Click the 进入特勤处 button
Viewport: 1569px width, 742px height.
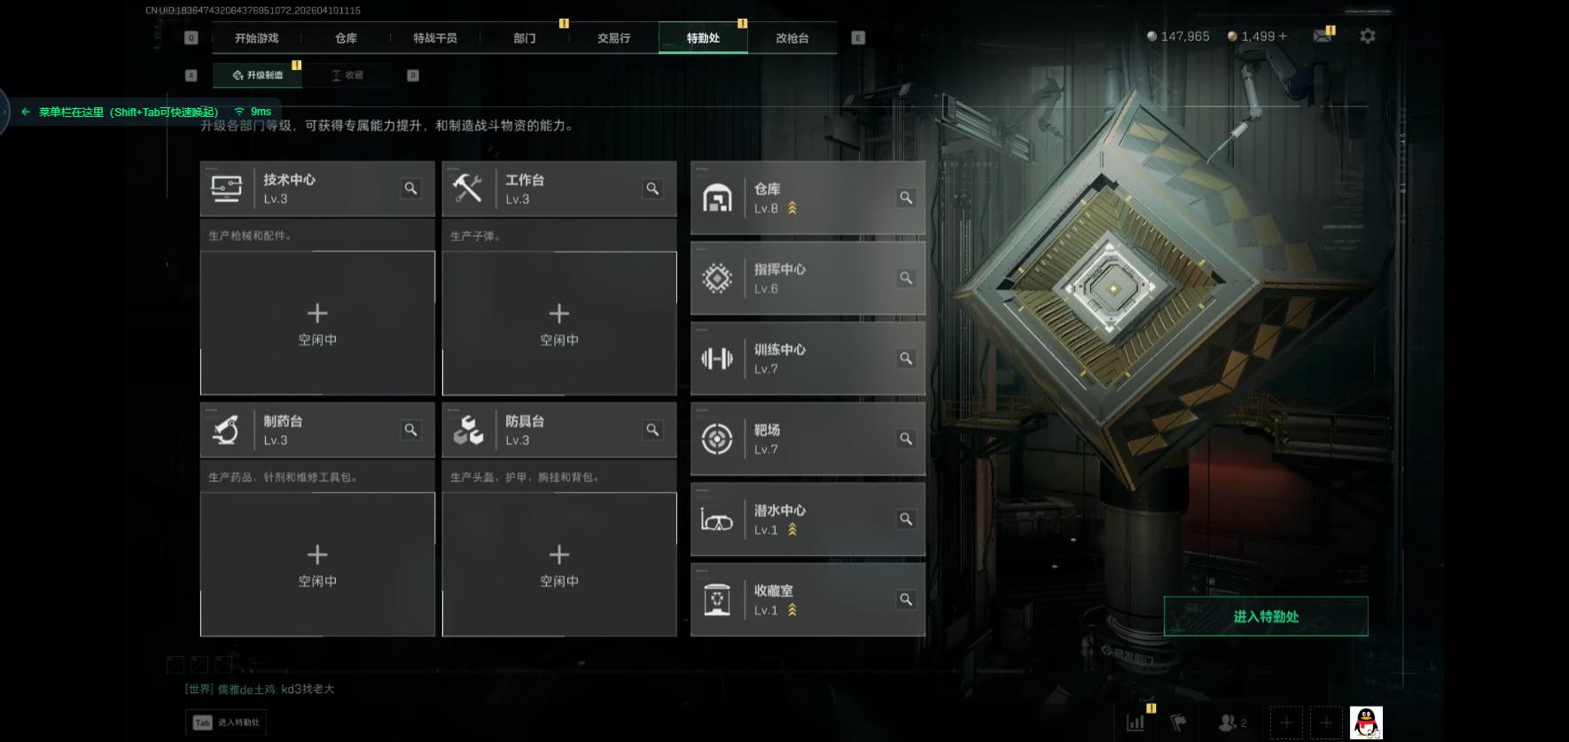1266,616
